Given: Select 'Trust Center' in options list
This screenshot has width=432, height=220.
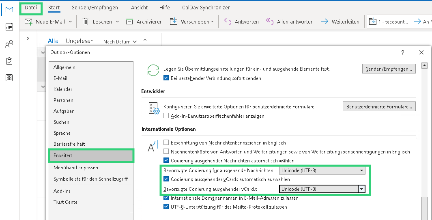Looking at the screenshot, I should pyautogui.click(x=67, y=202).
